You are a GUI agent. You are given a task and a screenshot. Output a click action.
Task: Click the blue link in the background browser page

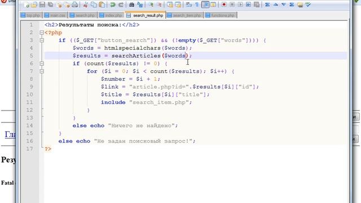tap(10, 134)
